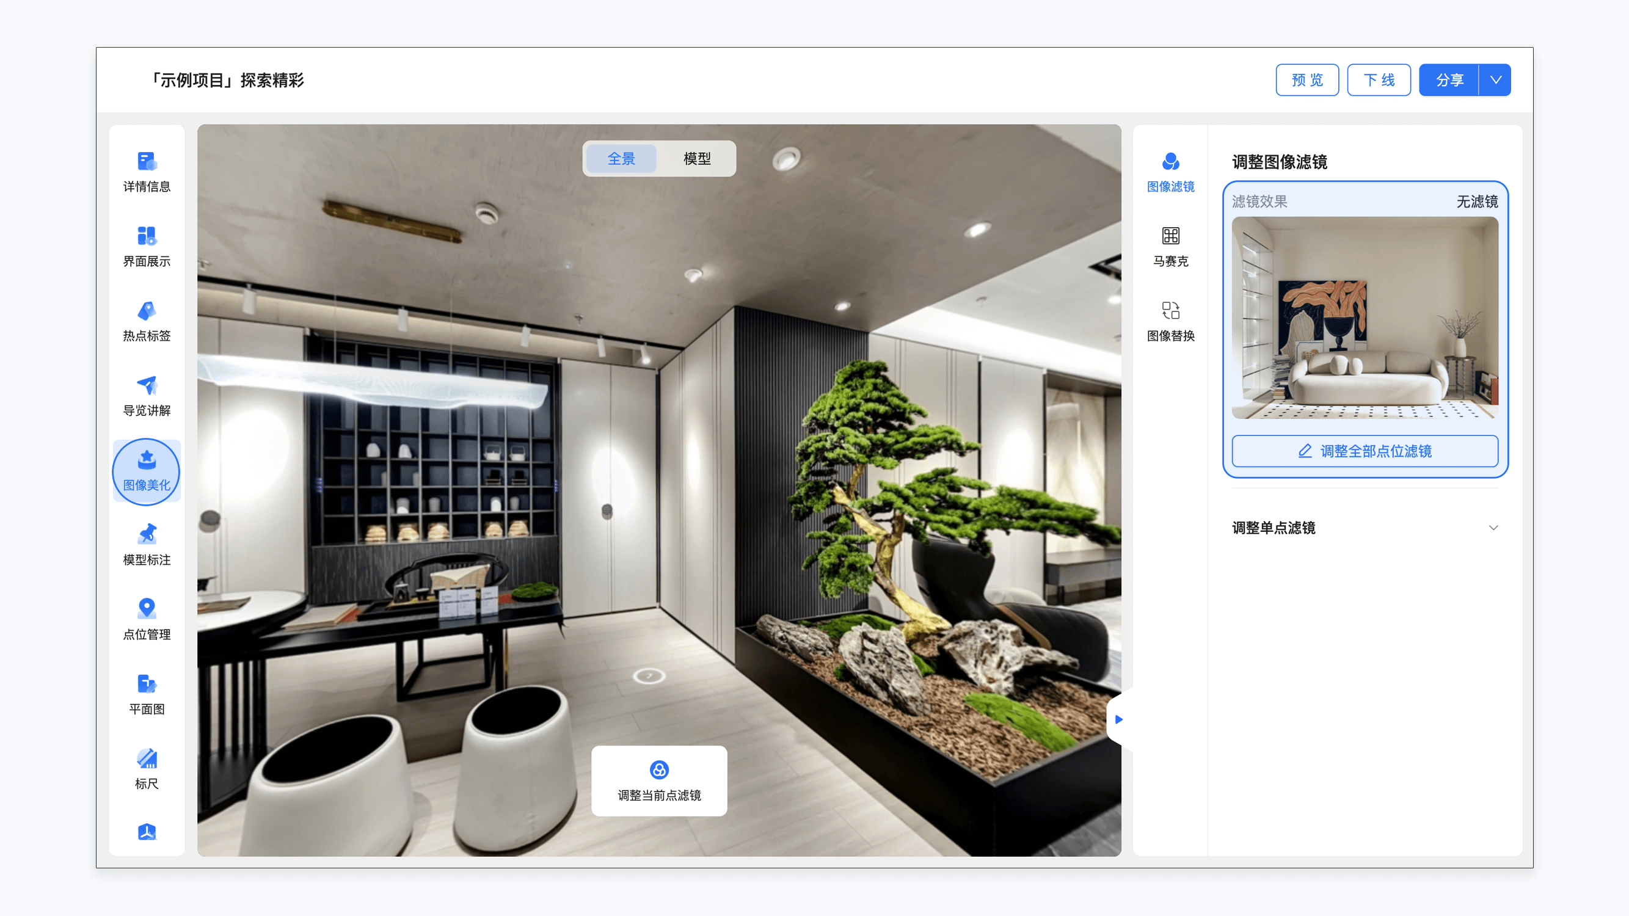
Task: Expand the 调整单点滤镜 section
Action: coord(1365,528)
